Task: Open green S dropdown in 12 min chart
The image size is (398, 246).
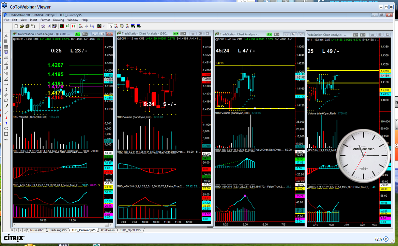Action: (x=175, y=33)
